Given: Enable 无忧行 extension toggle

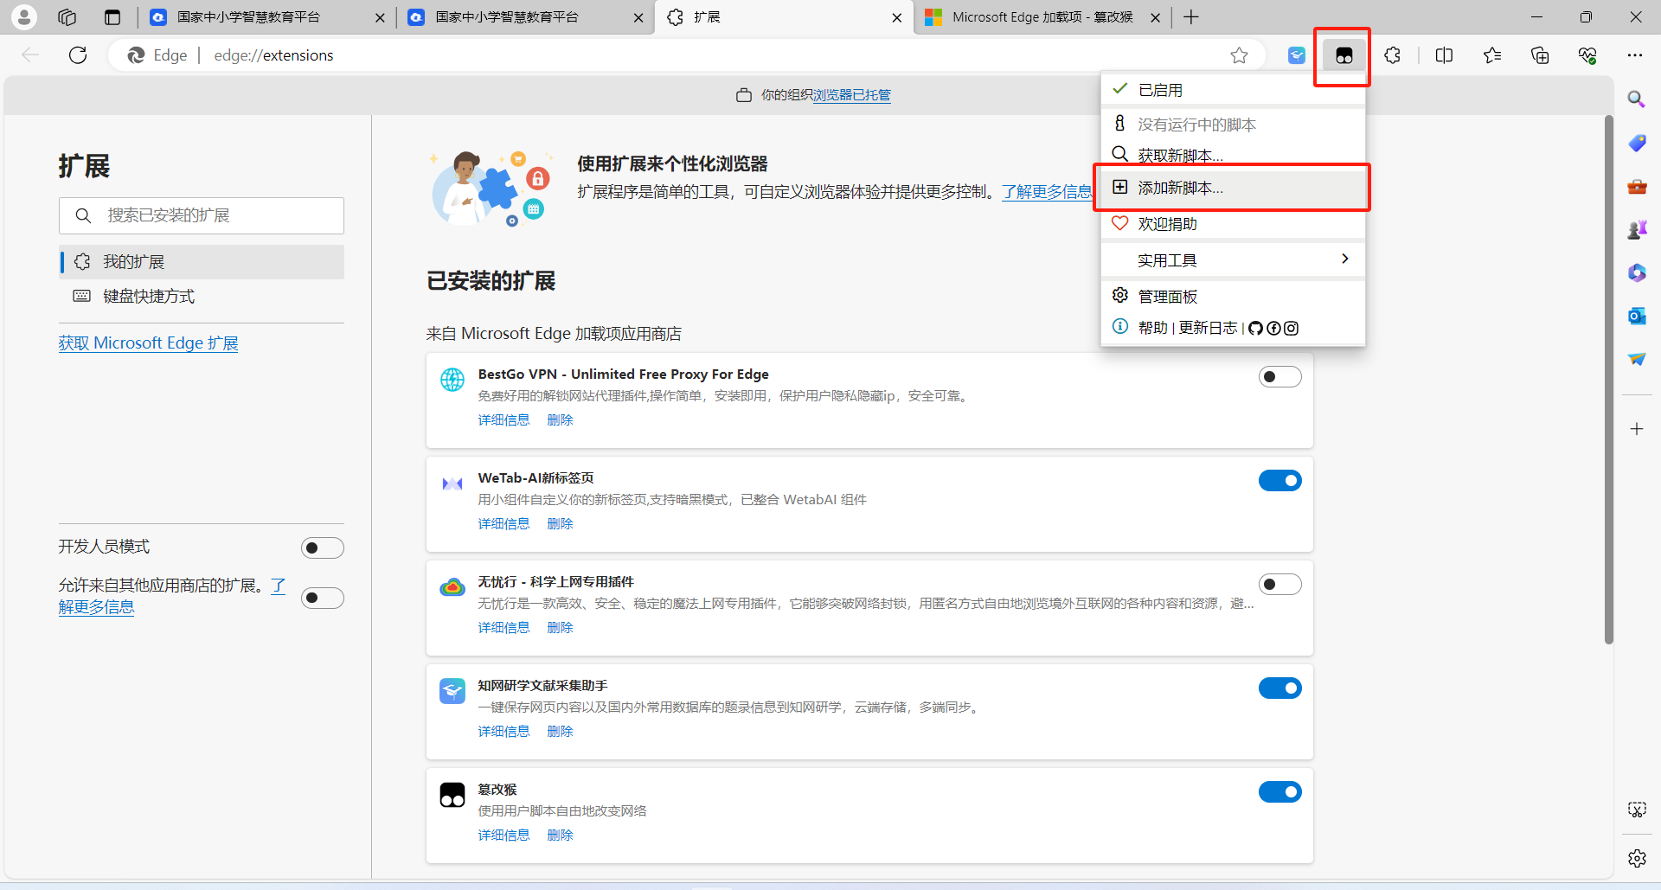Looking at the screenshot, I should (x=1279, y=584).
